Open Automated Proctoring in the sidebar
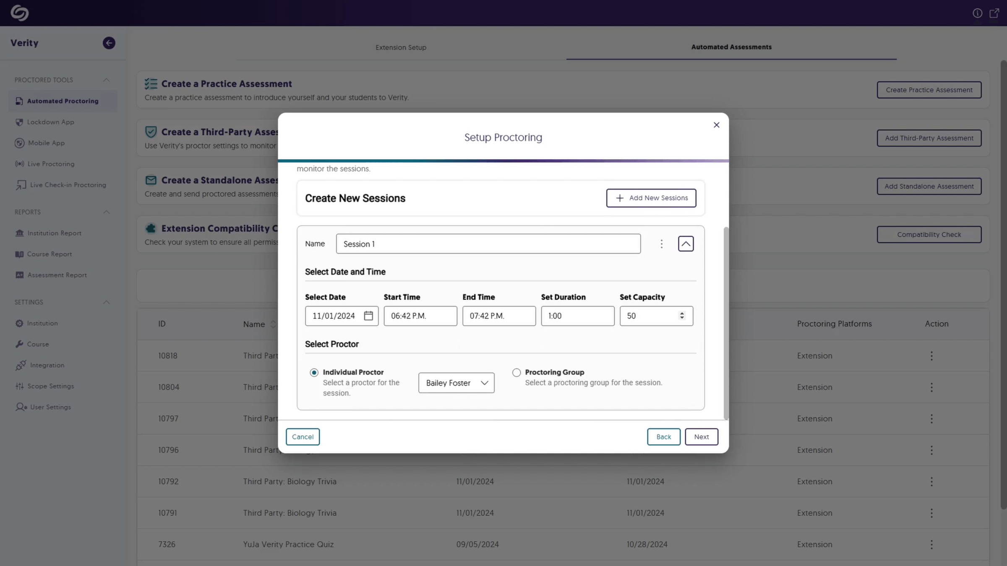This screenshot has width=1007, height=566. coord(63,101)
